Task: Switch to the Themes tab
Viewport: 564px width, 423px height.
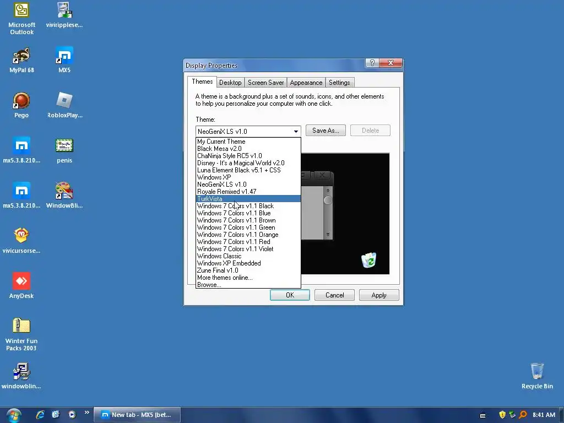Action: (x=202, y=82)
